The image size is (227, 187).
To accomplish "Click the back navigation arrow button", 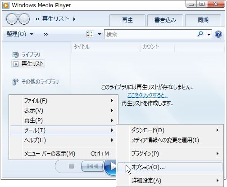I will click(12, 19).
